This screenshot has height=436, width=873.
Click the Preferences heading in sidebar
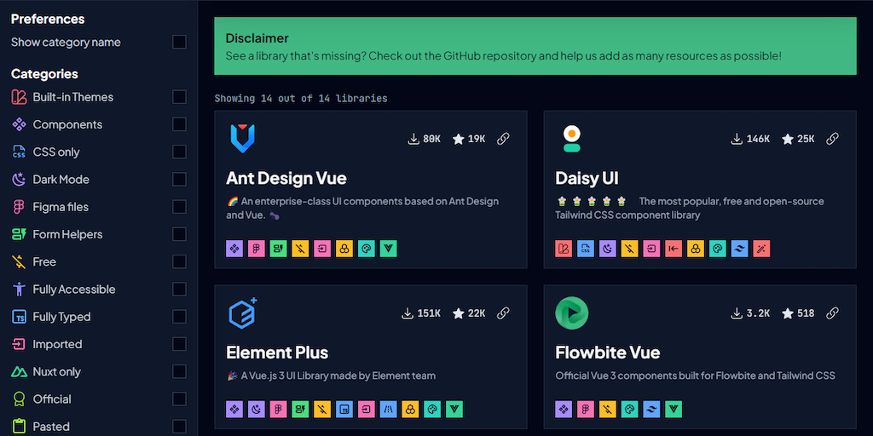click(x=48, y=19)
